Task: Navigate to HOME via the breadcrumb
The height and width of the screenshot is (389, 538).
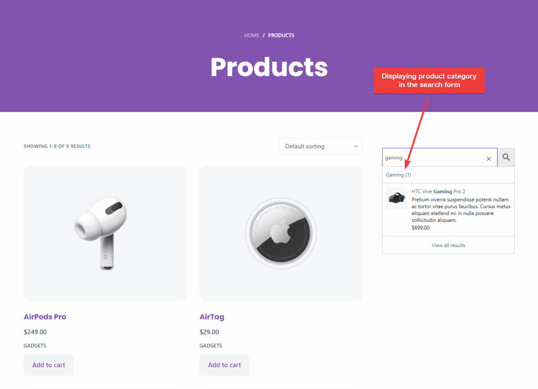Action: coord(252,35)
